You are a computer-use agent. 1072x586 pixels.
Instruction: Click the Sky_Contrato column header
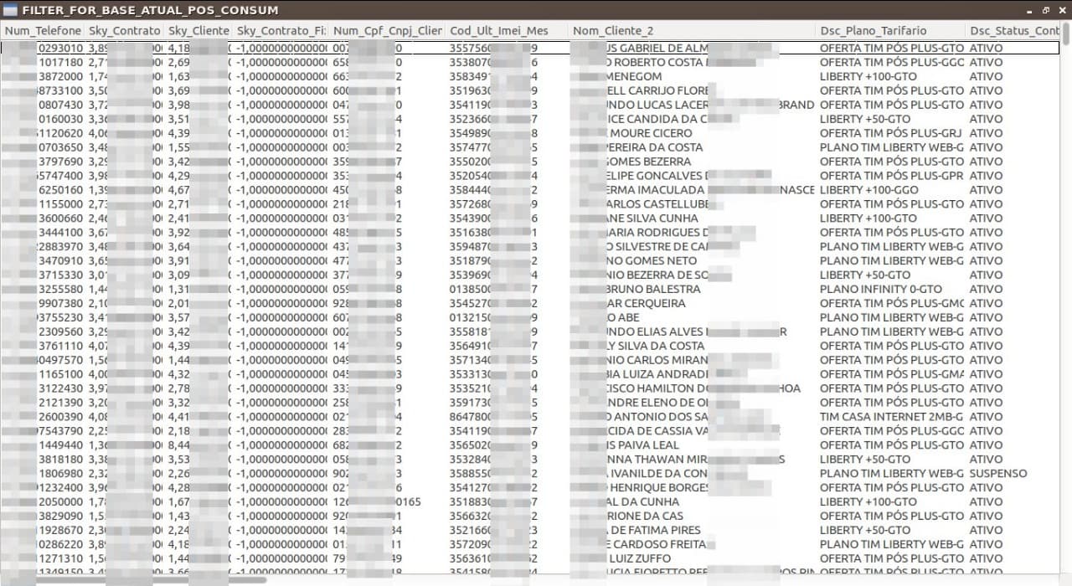tap(124, 30)
